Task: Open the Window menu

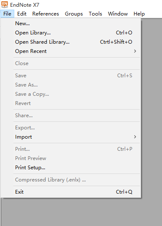Action: pos(118,14)
